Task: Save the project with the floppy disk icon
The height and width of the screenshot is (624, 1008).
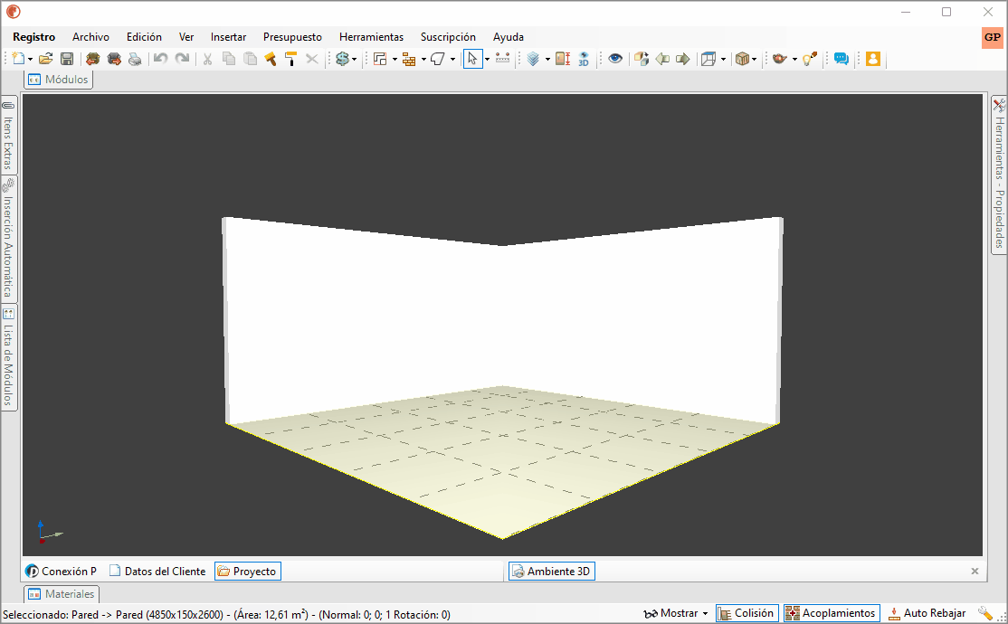Action: tap(67, 59)
